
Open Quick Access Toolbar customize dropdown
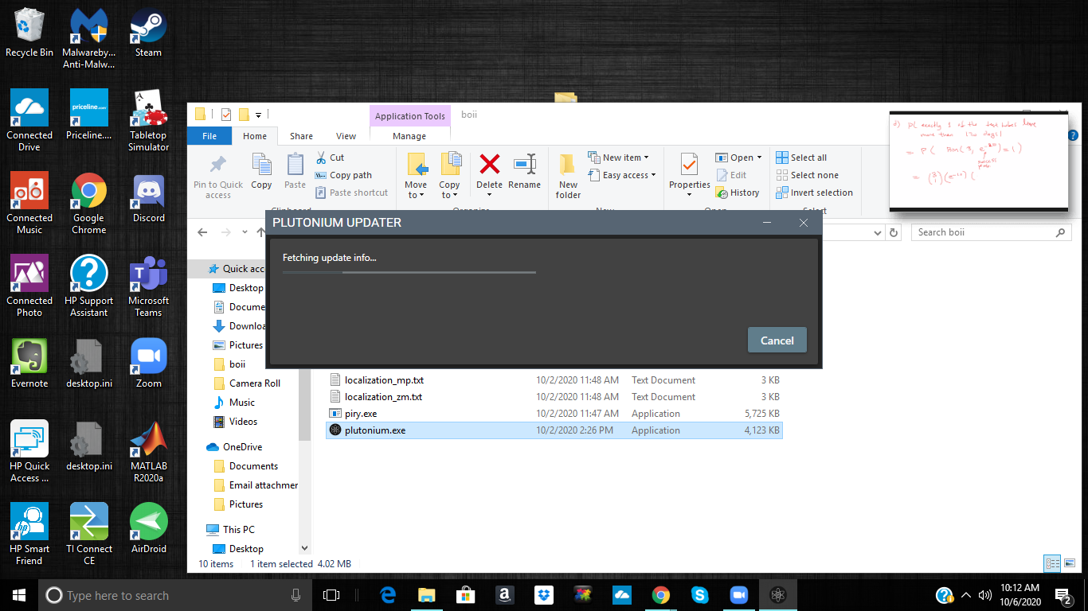tap(258, 115)
